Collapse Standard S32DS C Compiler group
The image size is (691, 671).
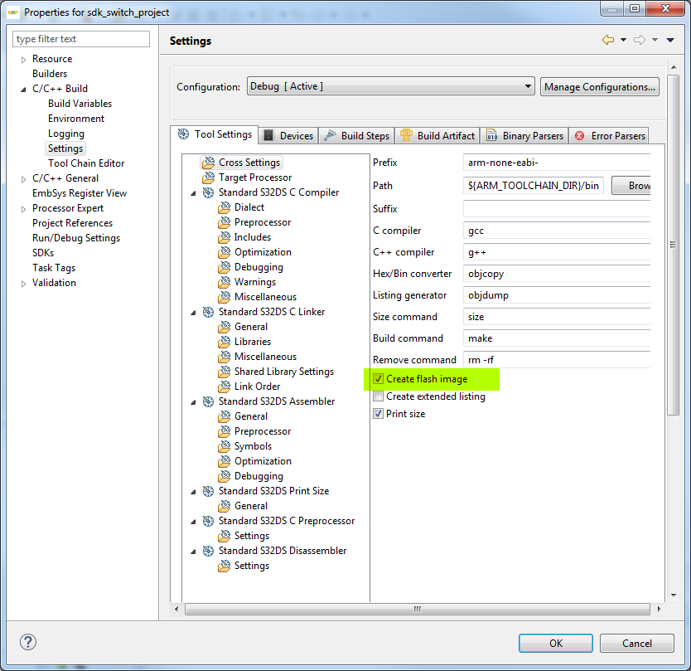[193, 193]
